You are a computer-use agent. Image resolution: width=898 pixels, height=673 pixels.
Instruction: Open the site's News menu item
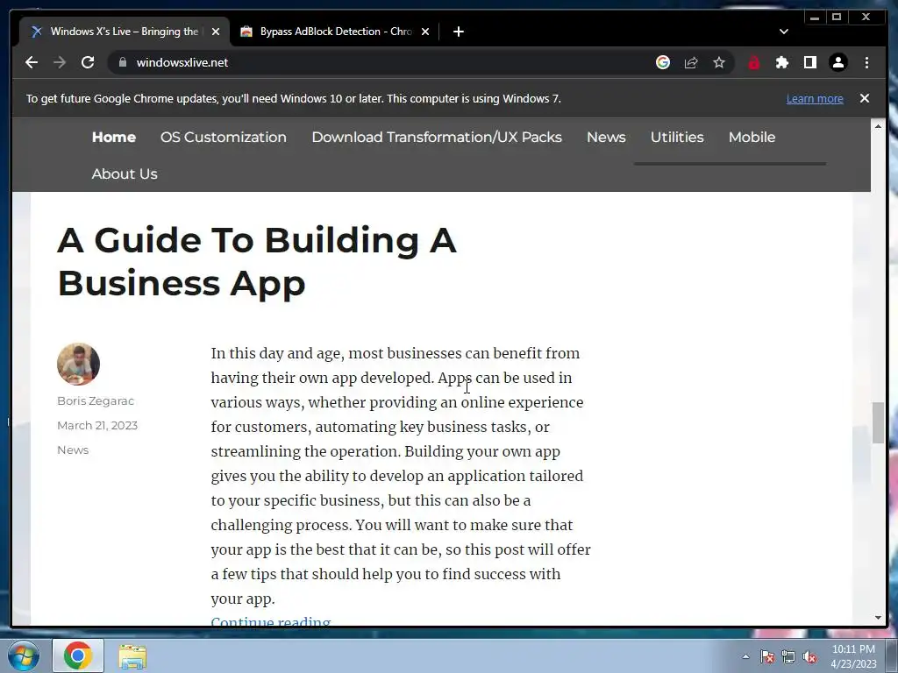606,138
